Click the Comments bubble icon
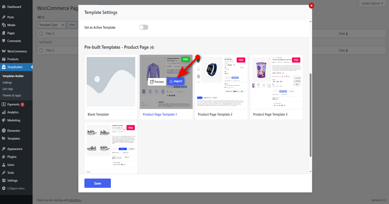 (x=4, y=41)
